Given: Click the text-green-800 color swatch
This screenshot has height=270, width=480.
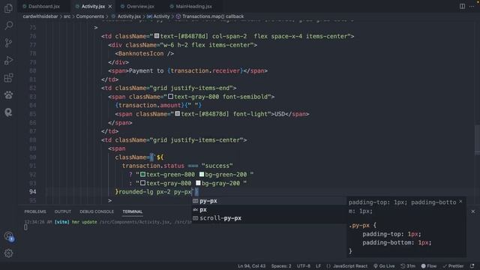Looking at the screenshot, I should (x=142, y=174).
